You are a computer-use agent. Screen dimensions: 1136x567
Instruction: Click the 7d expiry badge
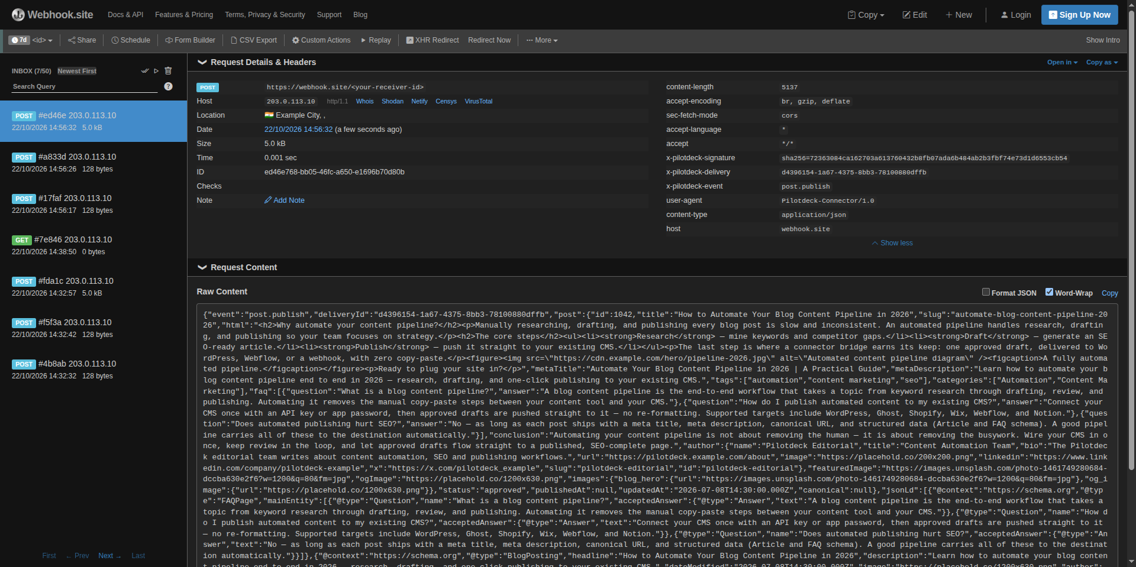20,40
